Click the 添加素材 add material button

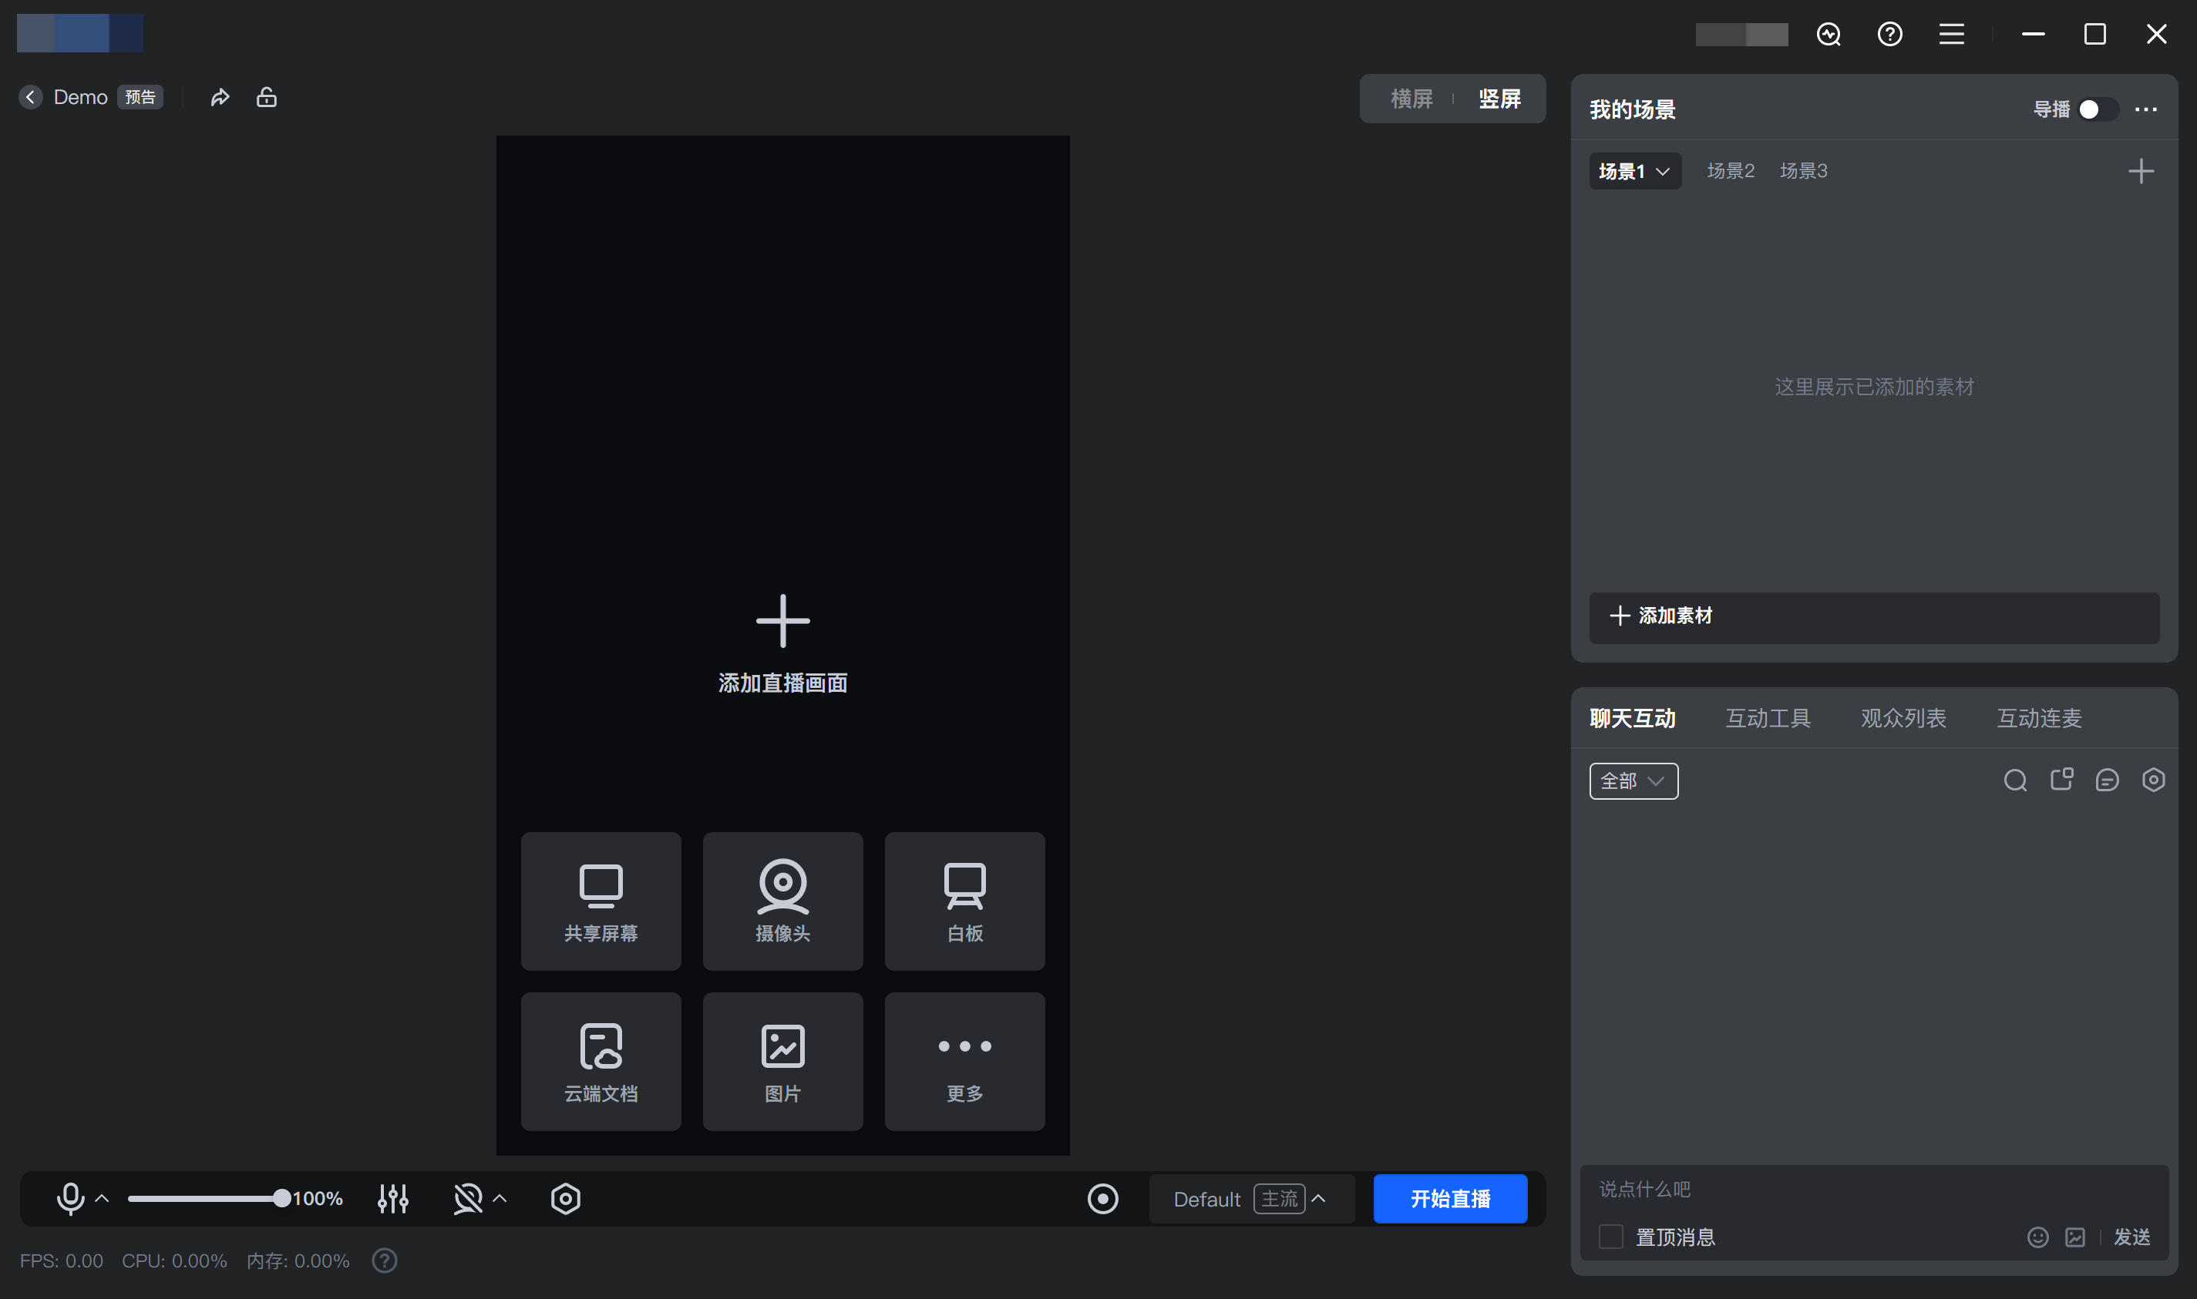click(x=1873, y=616)
